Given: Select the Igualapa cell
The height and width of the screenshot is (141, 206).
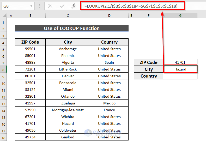Looking at the screenshot, I should (68, 103).
